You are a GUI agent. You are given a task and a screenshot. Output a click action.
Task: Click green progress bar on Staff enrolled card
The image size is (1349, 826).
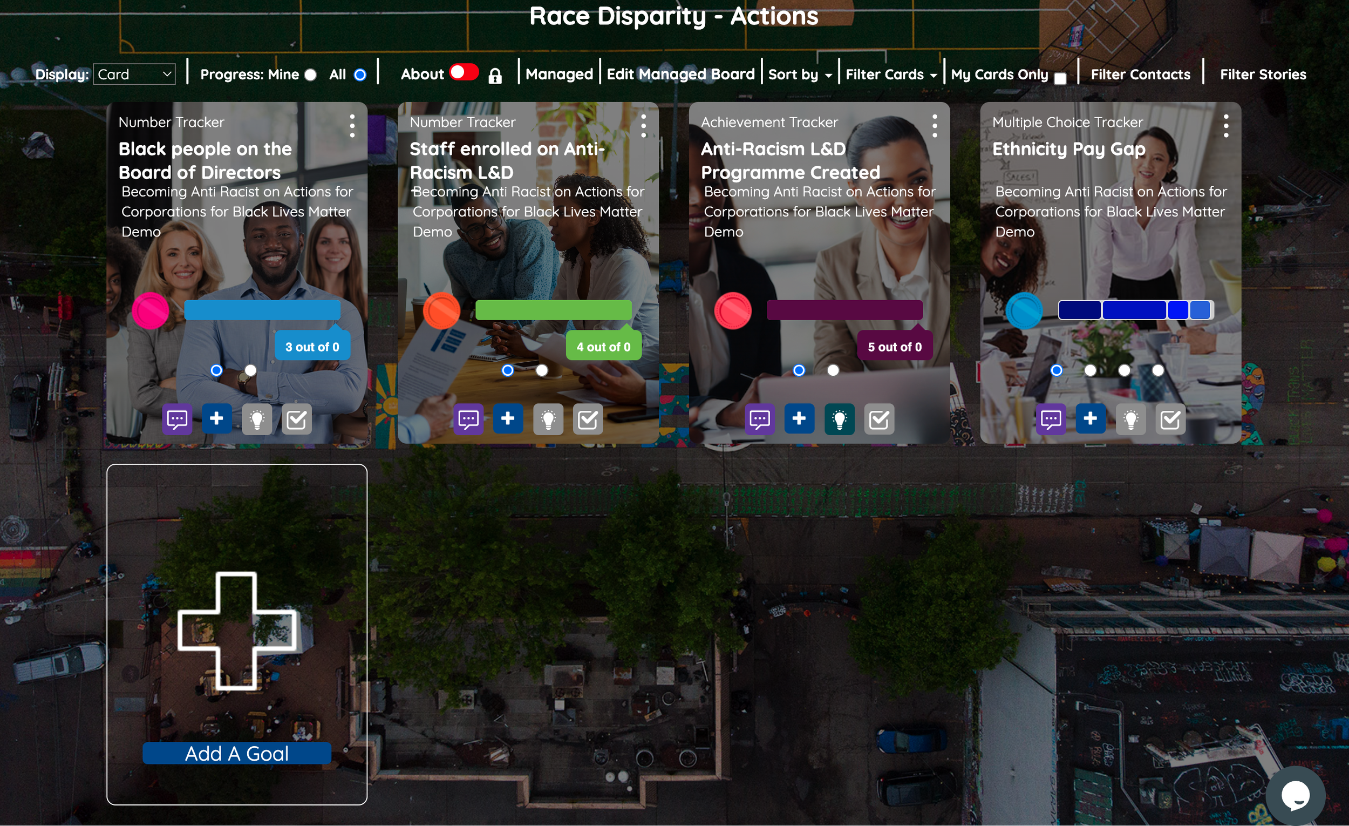point(553,310)
